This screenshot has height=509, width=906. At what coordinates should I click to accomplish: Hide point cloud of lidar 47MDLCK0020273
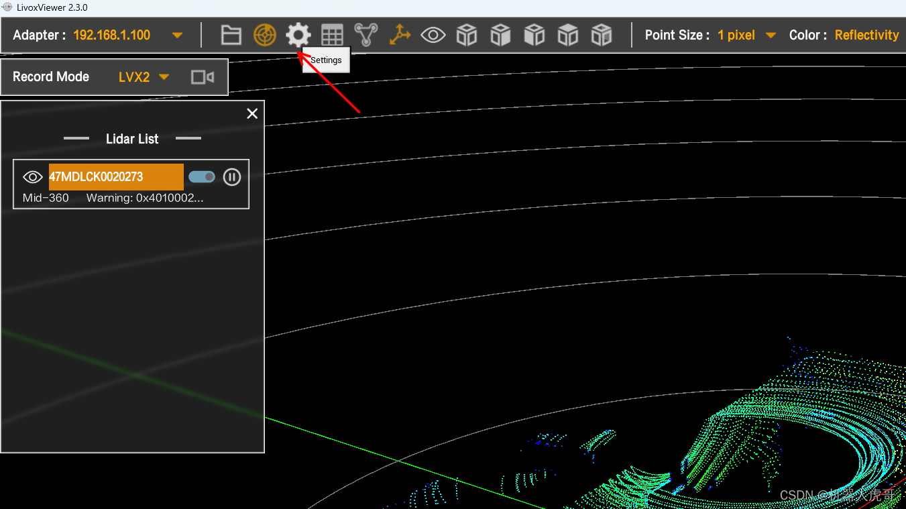33,177
